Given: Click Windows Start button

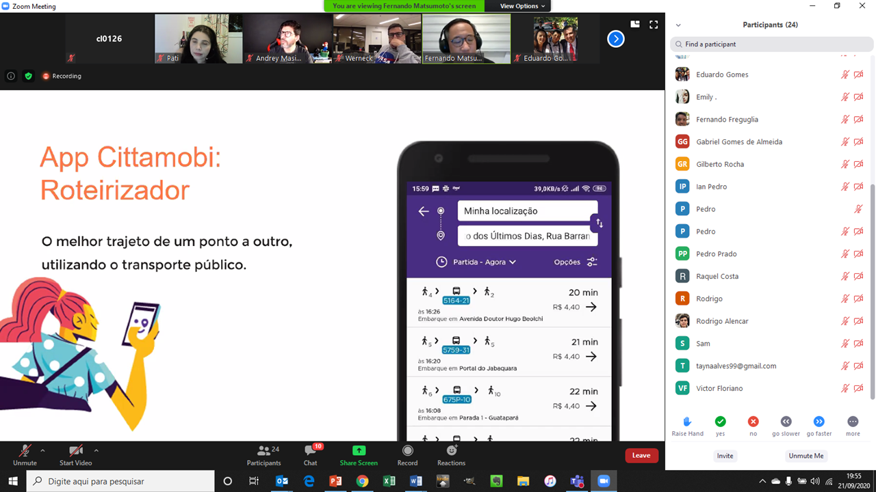Looking at the screenshot, I should (13, 481).
